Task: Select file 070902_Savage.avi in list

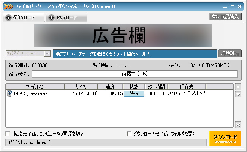Action: [x=30, y=93]
